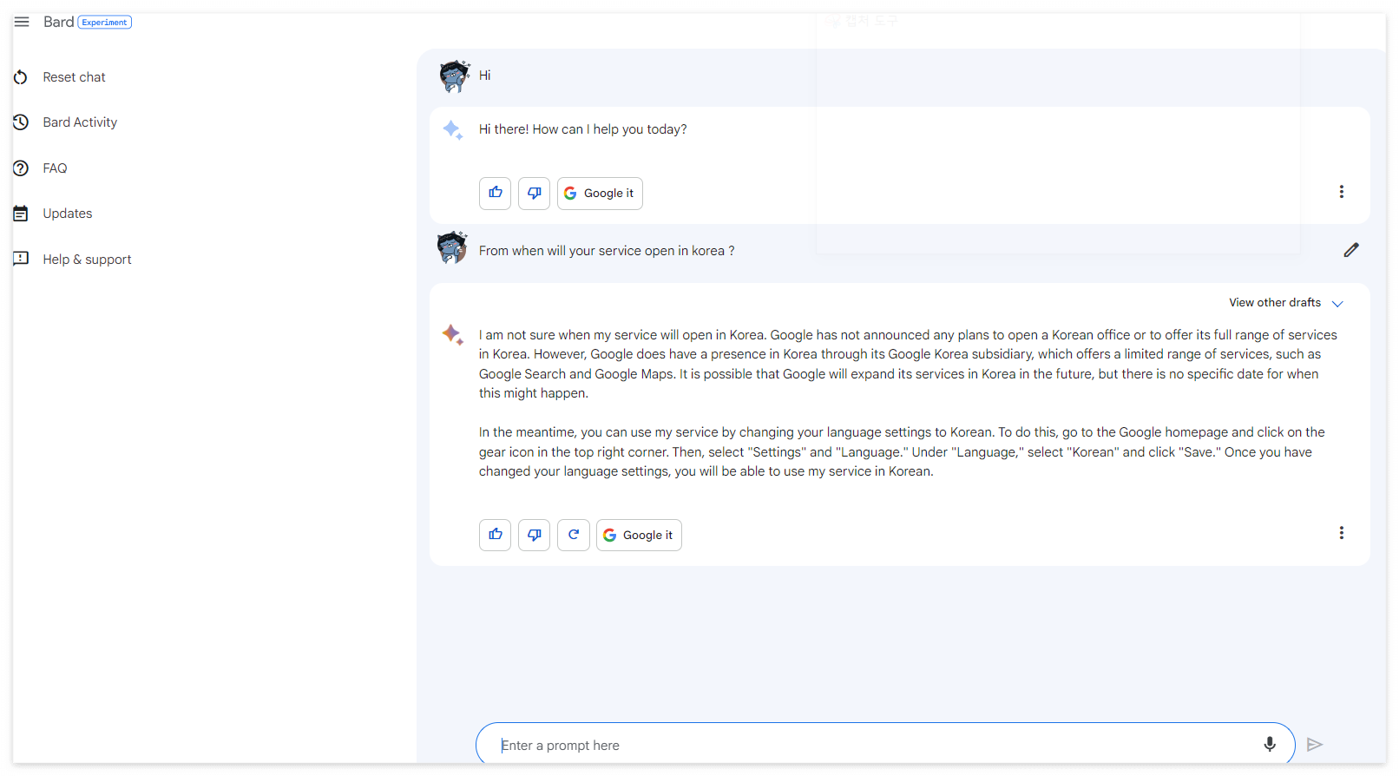This screenshot has height=776, width=1399.
Task: Click the Help & support feedback icon
Action: coord(21,259)
